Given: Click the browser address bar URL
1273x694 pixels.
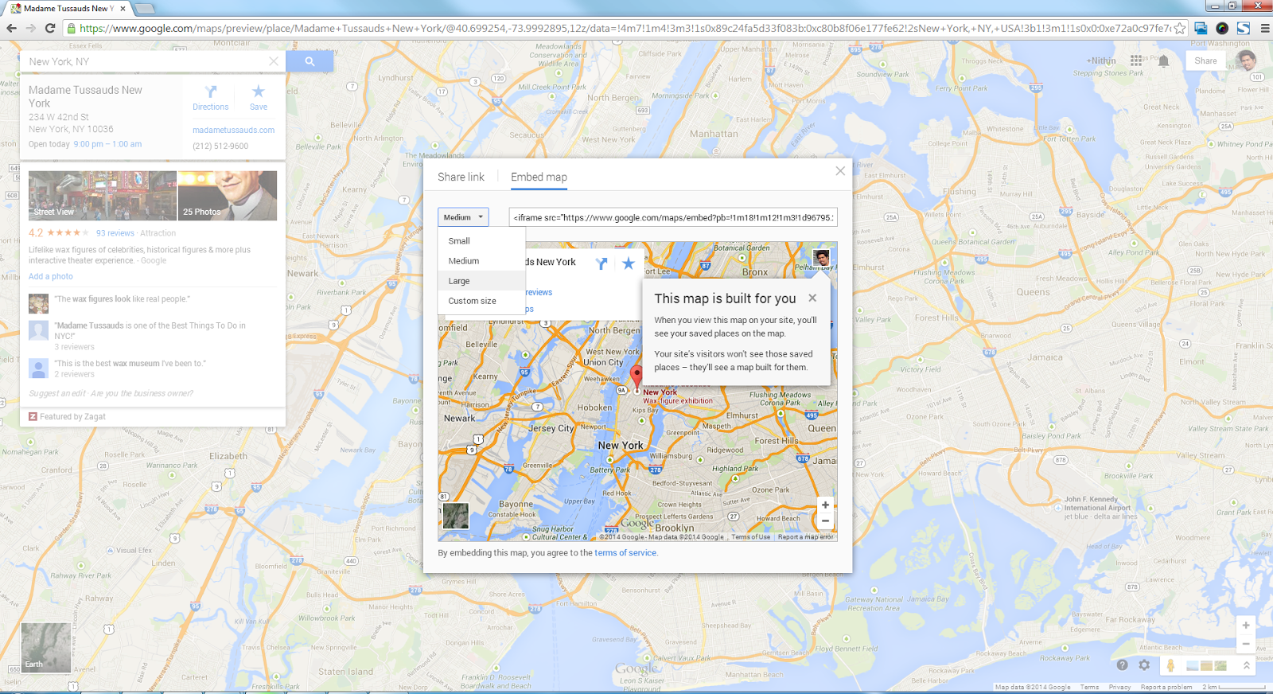Looking at the screenshot, I should [x=625, y=28].
